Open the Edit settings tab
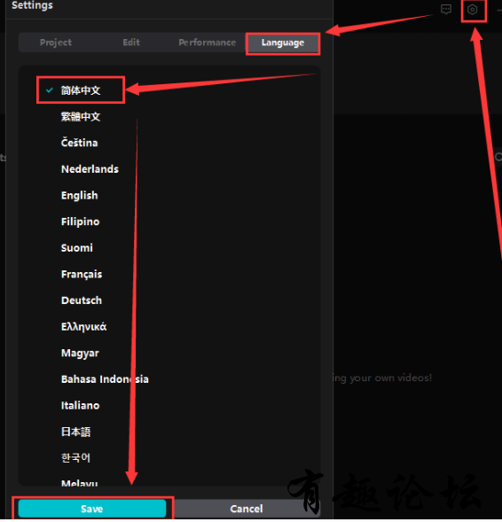 point(131,43)
